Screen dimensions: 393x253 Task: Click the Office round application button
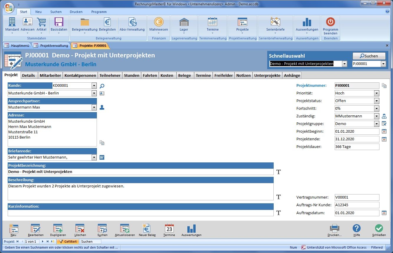click(x=9, y=8)
